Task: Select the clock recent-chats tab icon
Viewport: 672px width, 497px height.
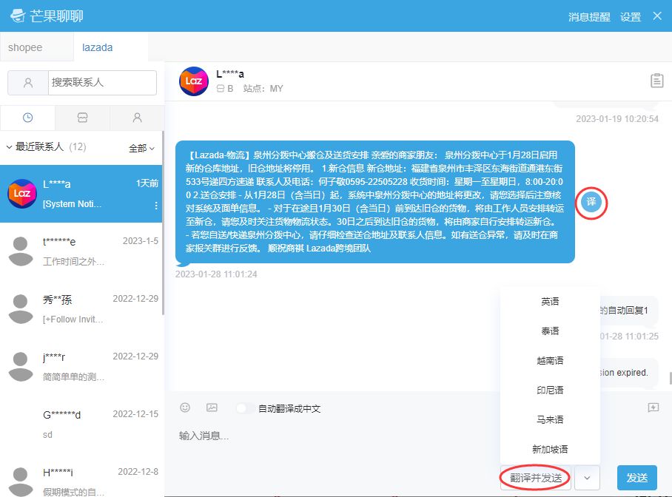Action: click(x=27, y=118)
